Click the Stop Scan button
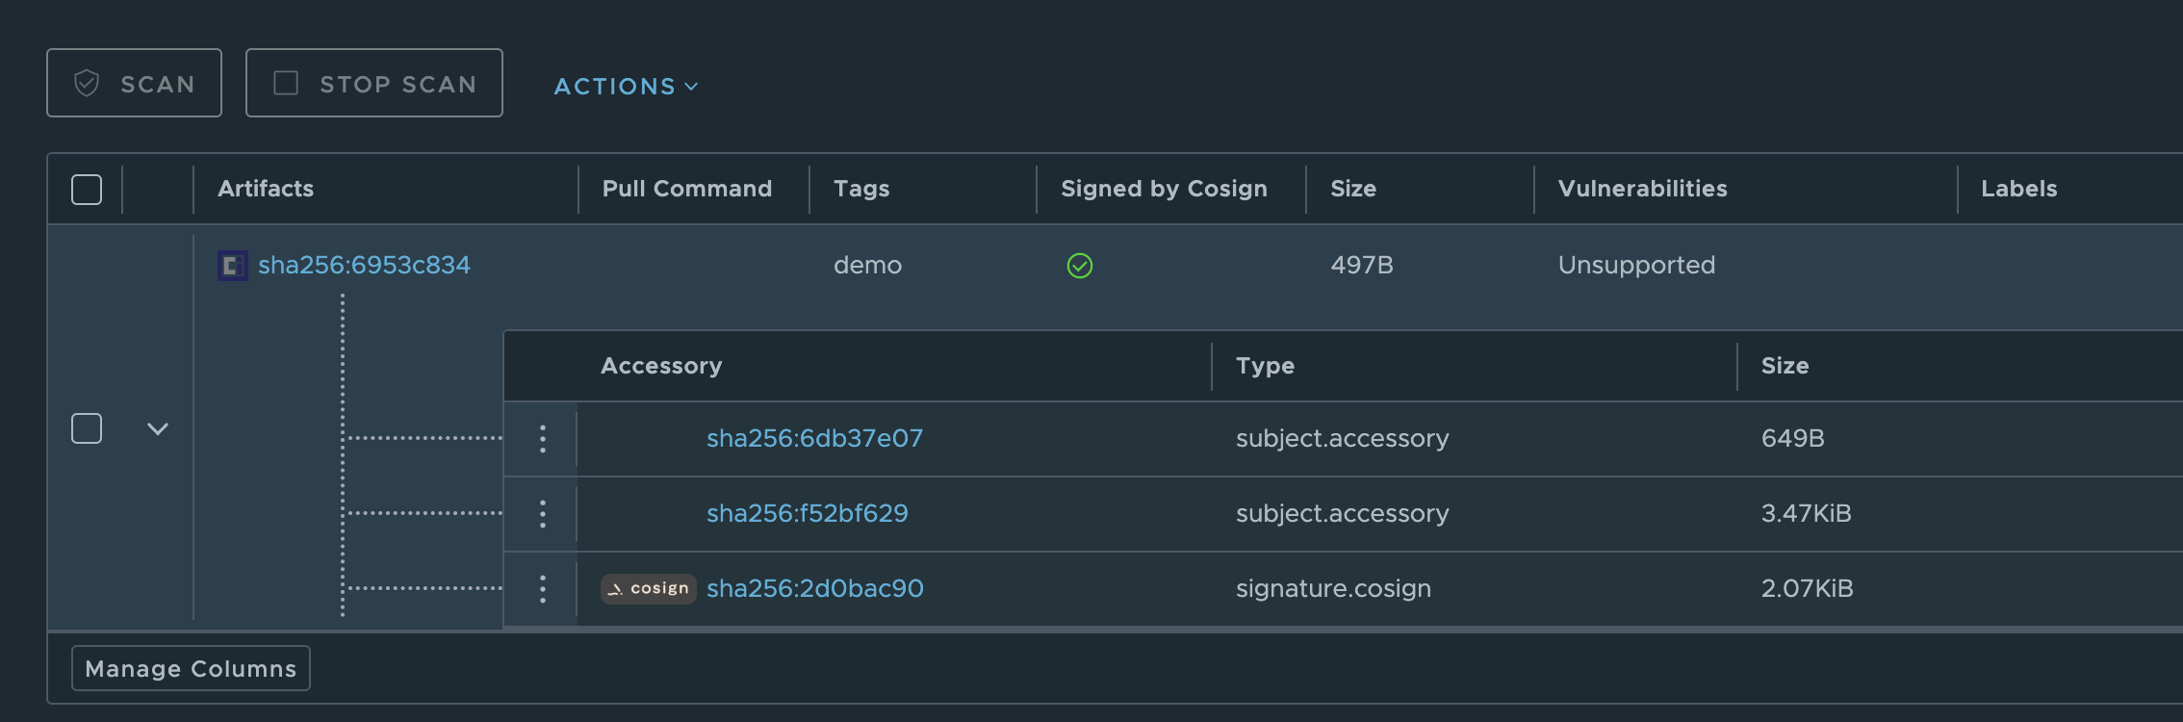The width and height of the screenshot is (2183, 722). (x=374, y=83)
